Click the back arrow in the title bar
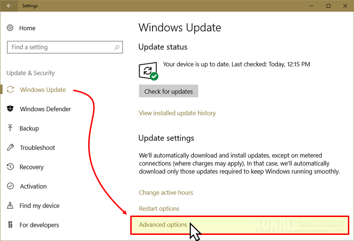354x241 pixels. coord(9,6)
